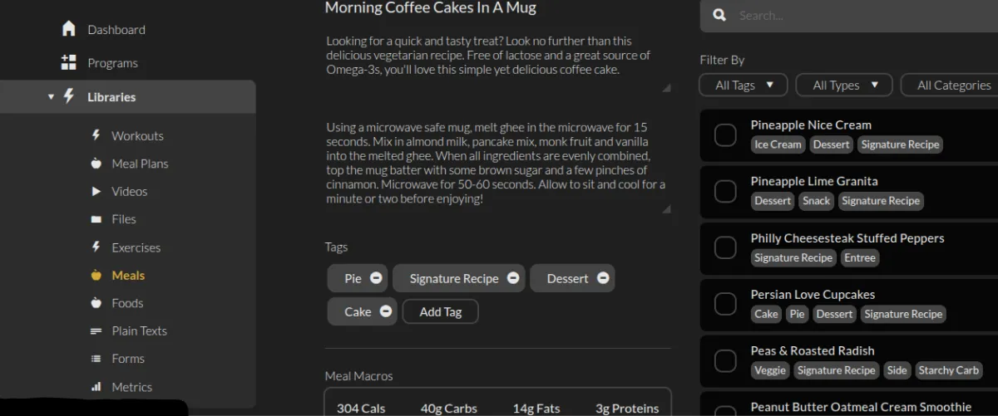Screen dimensions: 998x416
Task: Collapse the Libraries section arrow
Action: coord(50,96)
